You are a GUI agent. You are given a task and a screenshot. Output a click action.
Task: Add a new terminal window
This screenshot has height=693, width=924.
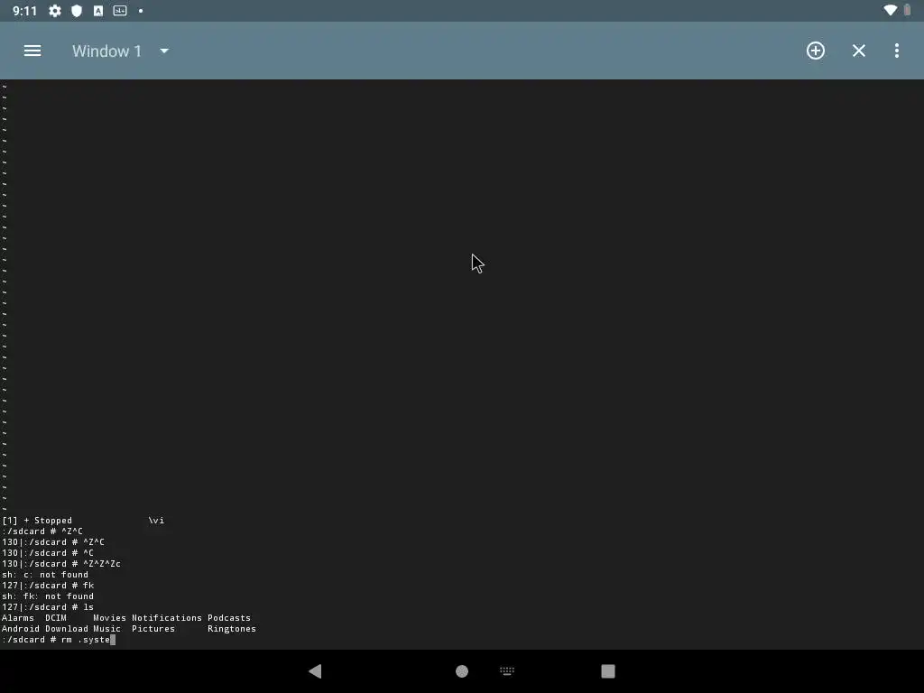coord(816,51)
